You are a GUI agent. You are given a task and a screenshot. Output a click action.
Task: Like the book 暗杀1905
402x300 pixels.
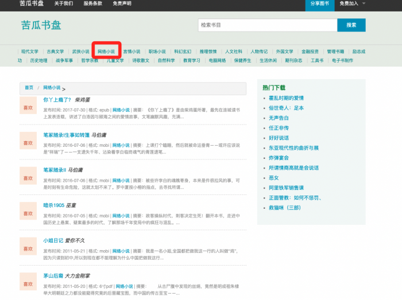[28, 212]
